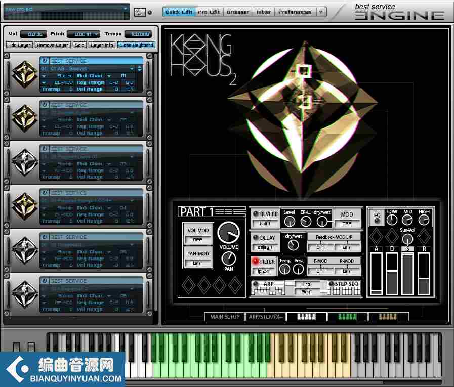Click the ARP pattern graphic
Image resolution: width=454 pixels, height=387 pixels.
tap(268, 291)
